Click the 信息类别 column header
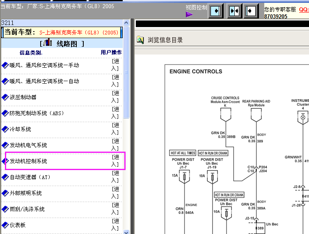 [31, 52]
